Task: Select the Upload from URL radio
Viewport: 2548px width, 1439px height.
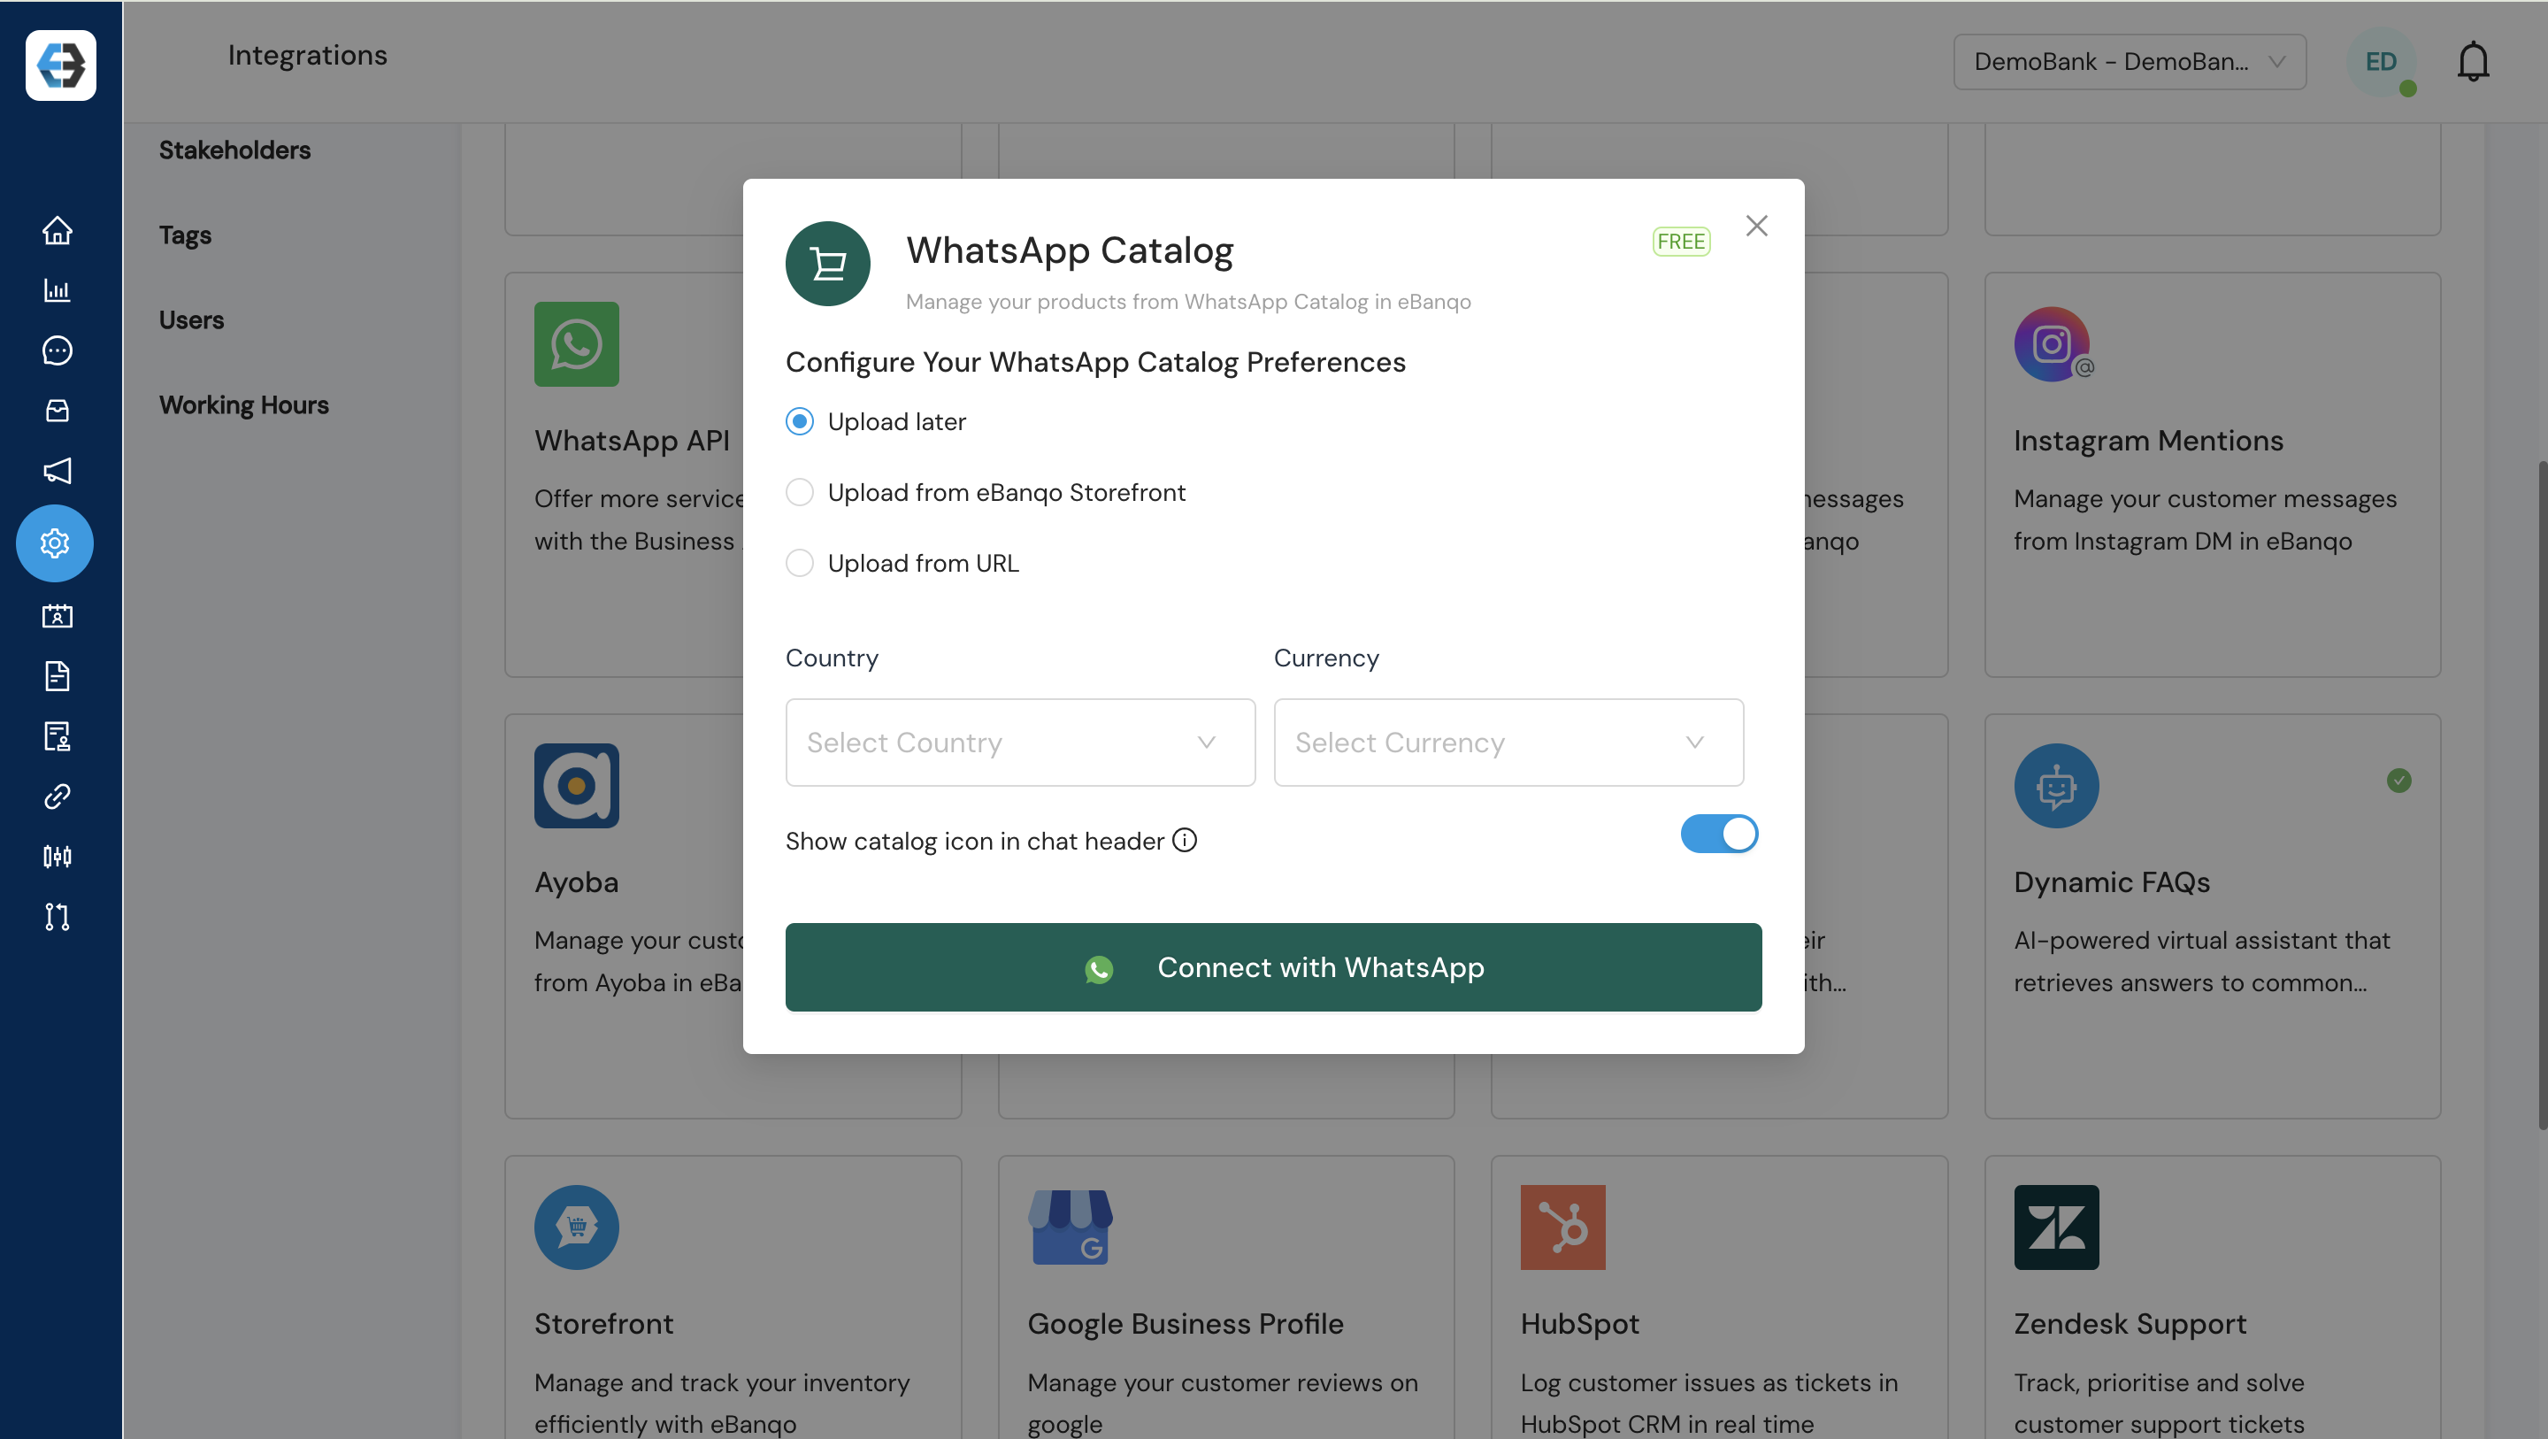Action: click(799, 563)
